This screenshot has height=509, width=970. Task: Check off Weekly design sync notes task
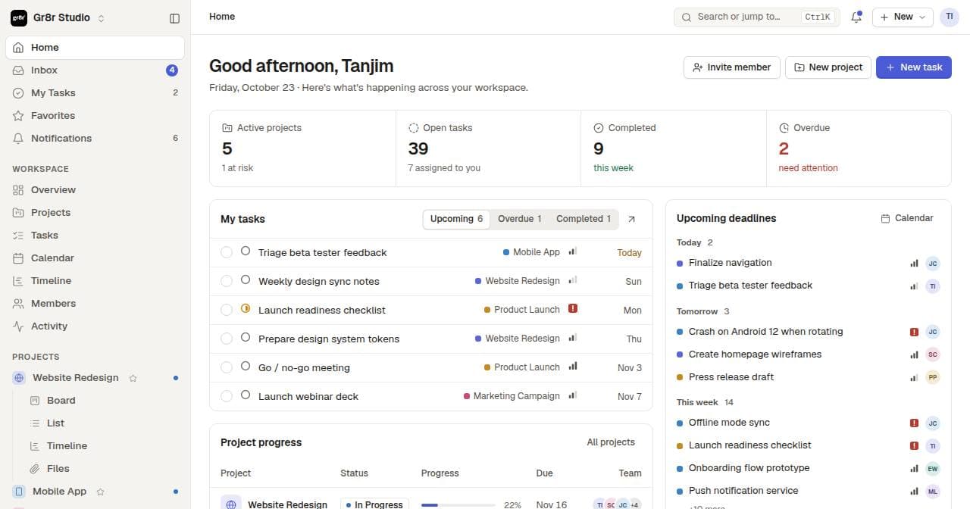click(227, 281)
